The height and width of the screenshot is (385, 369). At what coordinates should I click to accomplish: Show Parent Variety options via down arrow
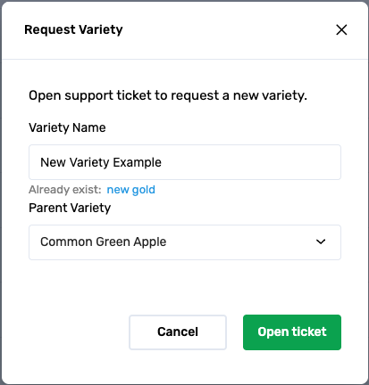[x=321, y=242]
